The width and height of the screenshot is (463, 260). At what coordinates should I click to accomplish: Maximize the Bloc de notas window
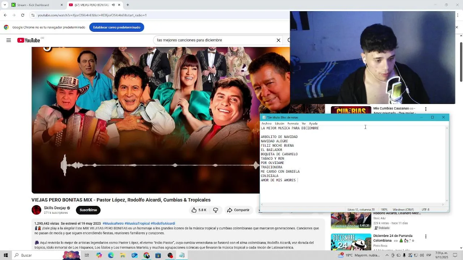[x=432, y=117]
